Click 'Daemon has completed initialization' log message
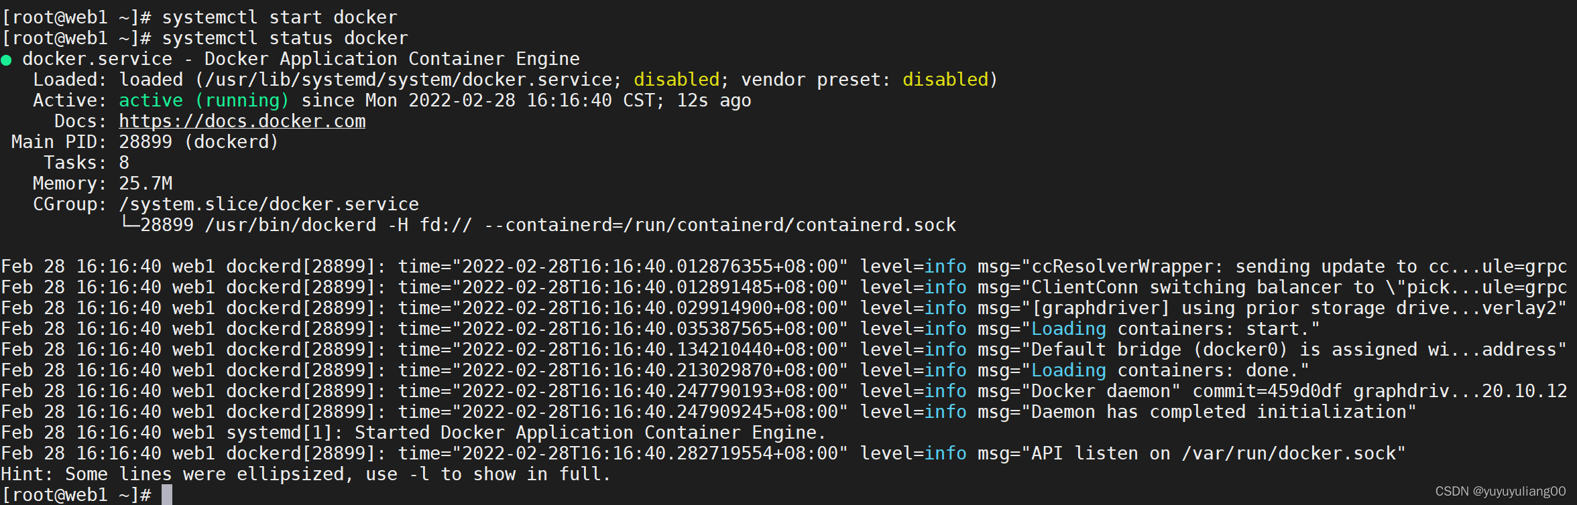 (1197, 412)
